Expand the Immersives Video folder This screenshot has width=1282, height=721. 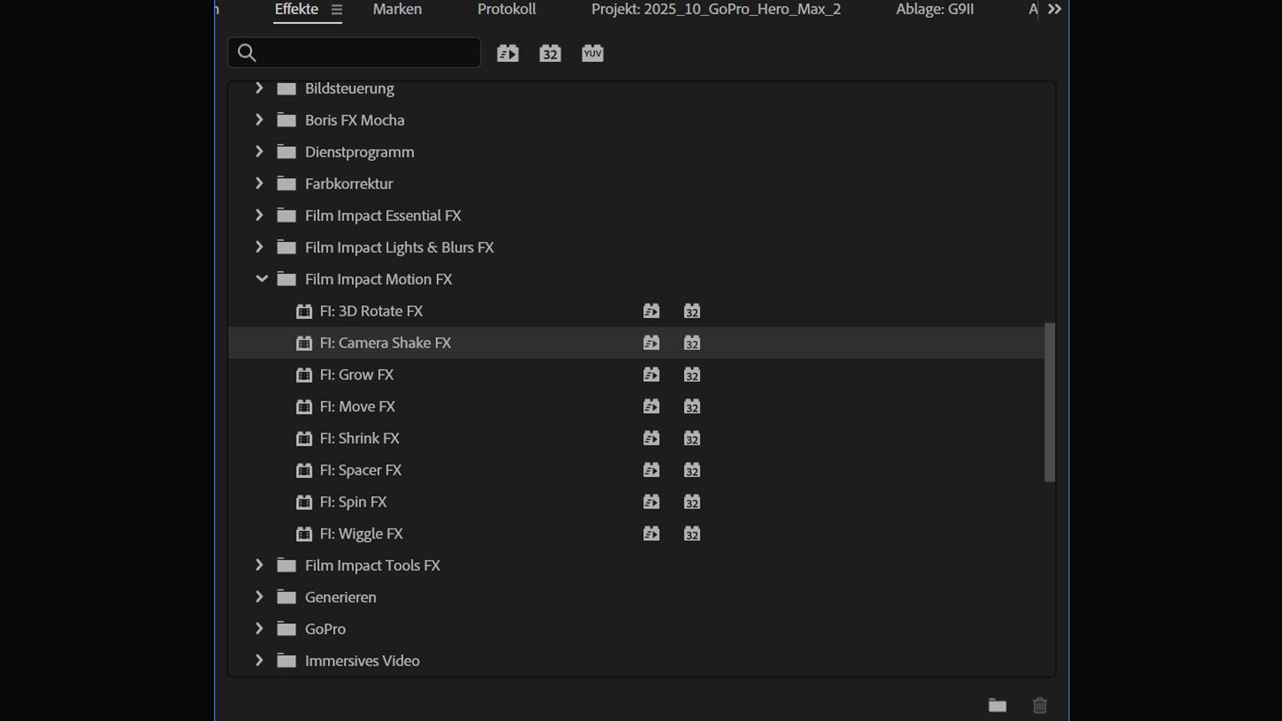(260, 660)
